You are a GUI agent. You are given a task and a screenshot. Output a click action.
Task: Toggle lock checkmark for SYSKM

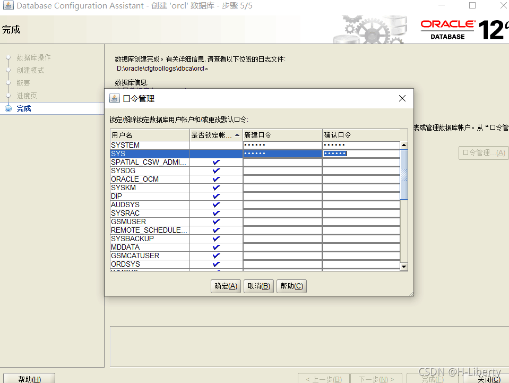click(216, 188)
